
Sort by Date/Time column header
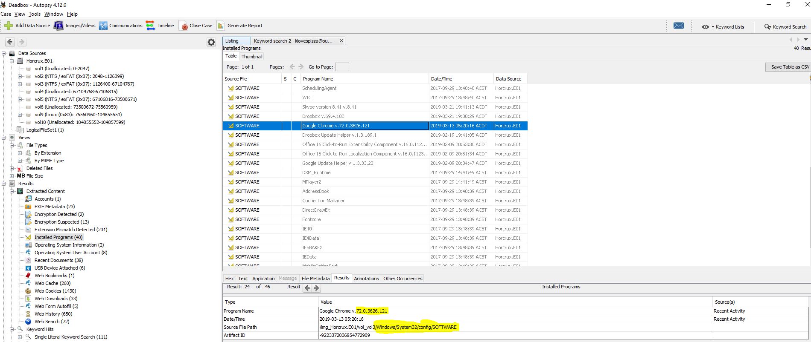click(x=461, y=79)
